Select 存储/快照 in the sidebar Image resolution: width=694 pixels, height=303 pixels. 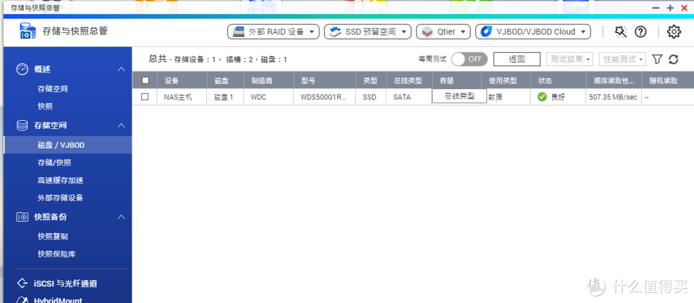click(x=54, y=163)
